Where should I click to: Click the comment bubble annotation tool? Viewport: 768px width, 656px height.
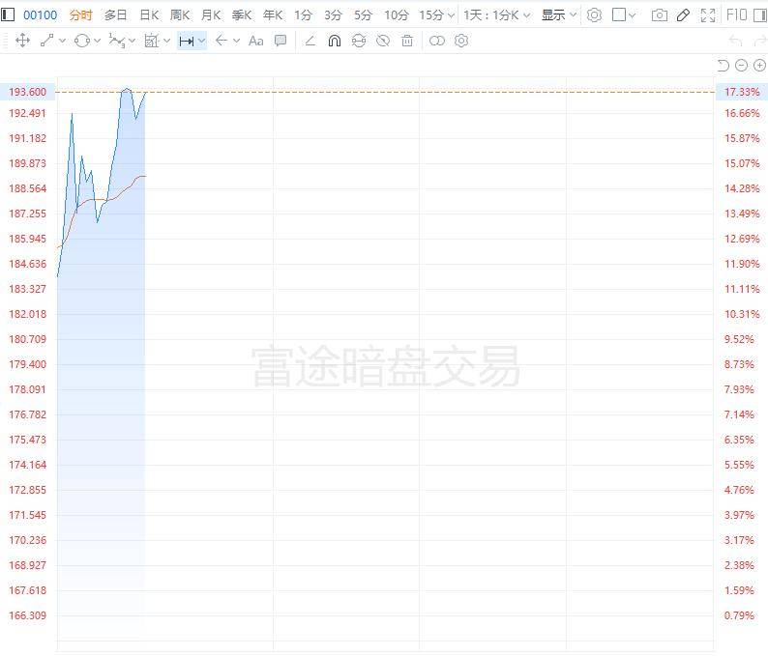(281, 41)
